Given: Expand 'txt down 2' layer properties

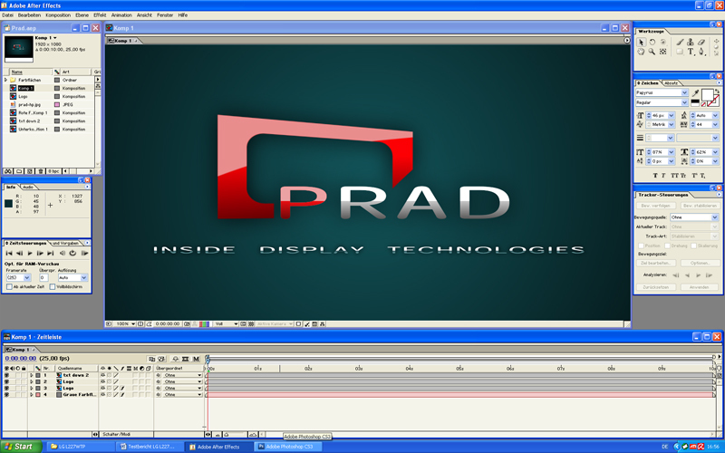Looking at the screenshot, I should tap(32, 375).
